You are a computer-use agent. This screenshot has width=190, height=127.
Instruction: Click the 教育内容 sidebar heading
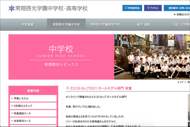tap(33, 90)
